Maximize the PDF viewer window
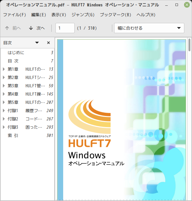The height and width of the screenshot is (201, 192). (177, 5)
